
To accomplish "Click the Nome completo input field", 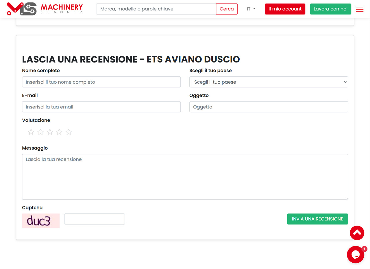I will click(101, 82).
